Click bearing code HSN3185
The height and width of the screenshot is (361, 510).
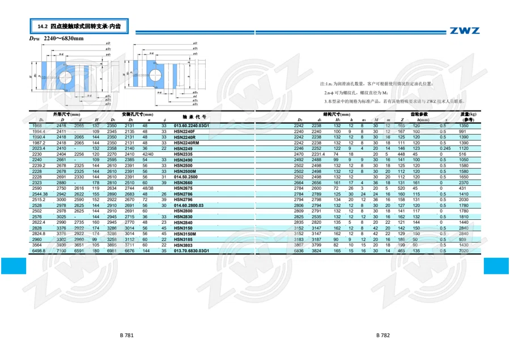183,240
